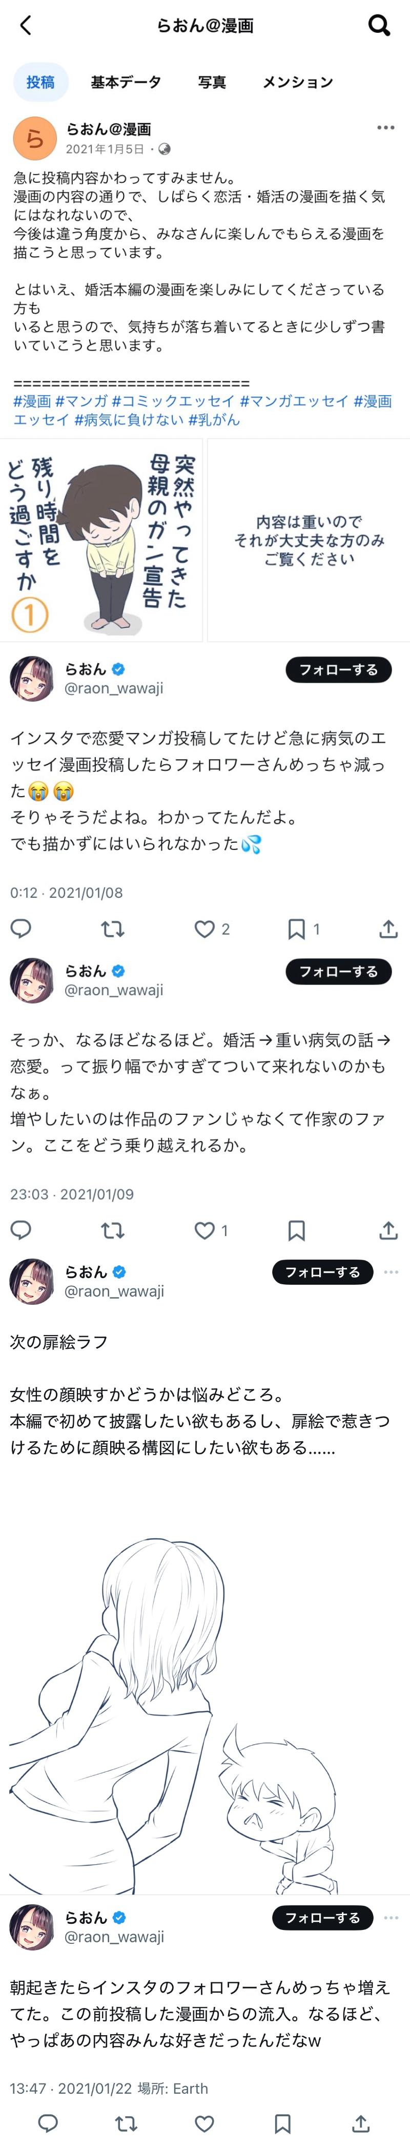Viewport: 410px width, 2144px height.
Task: Switch to the 基本データ tab
Action: [x=126, y=82]
